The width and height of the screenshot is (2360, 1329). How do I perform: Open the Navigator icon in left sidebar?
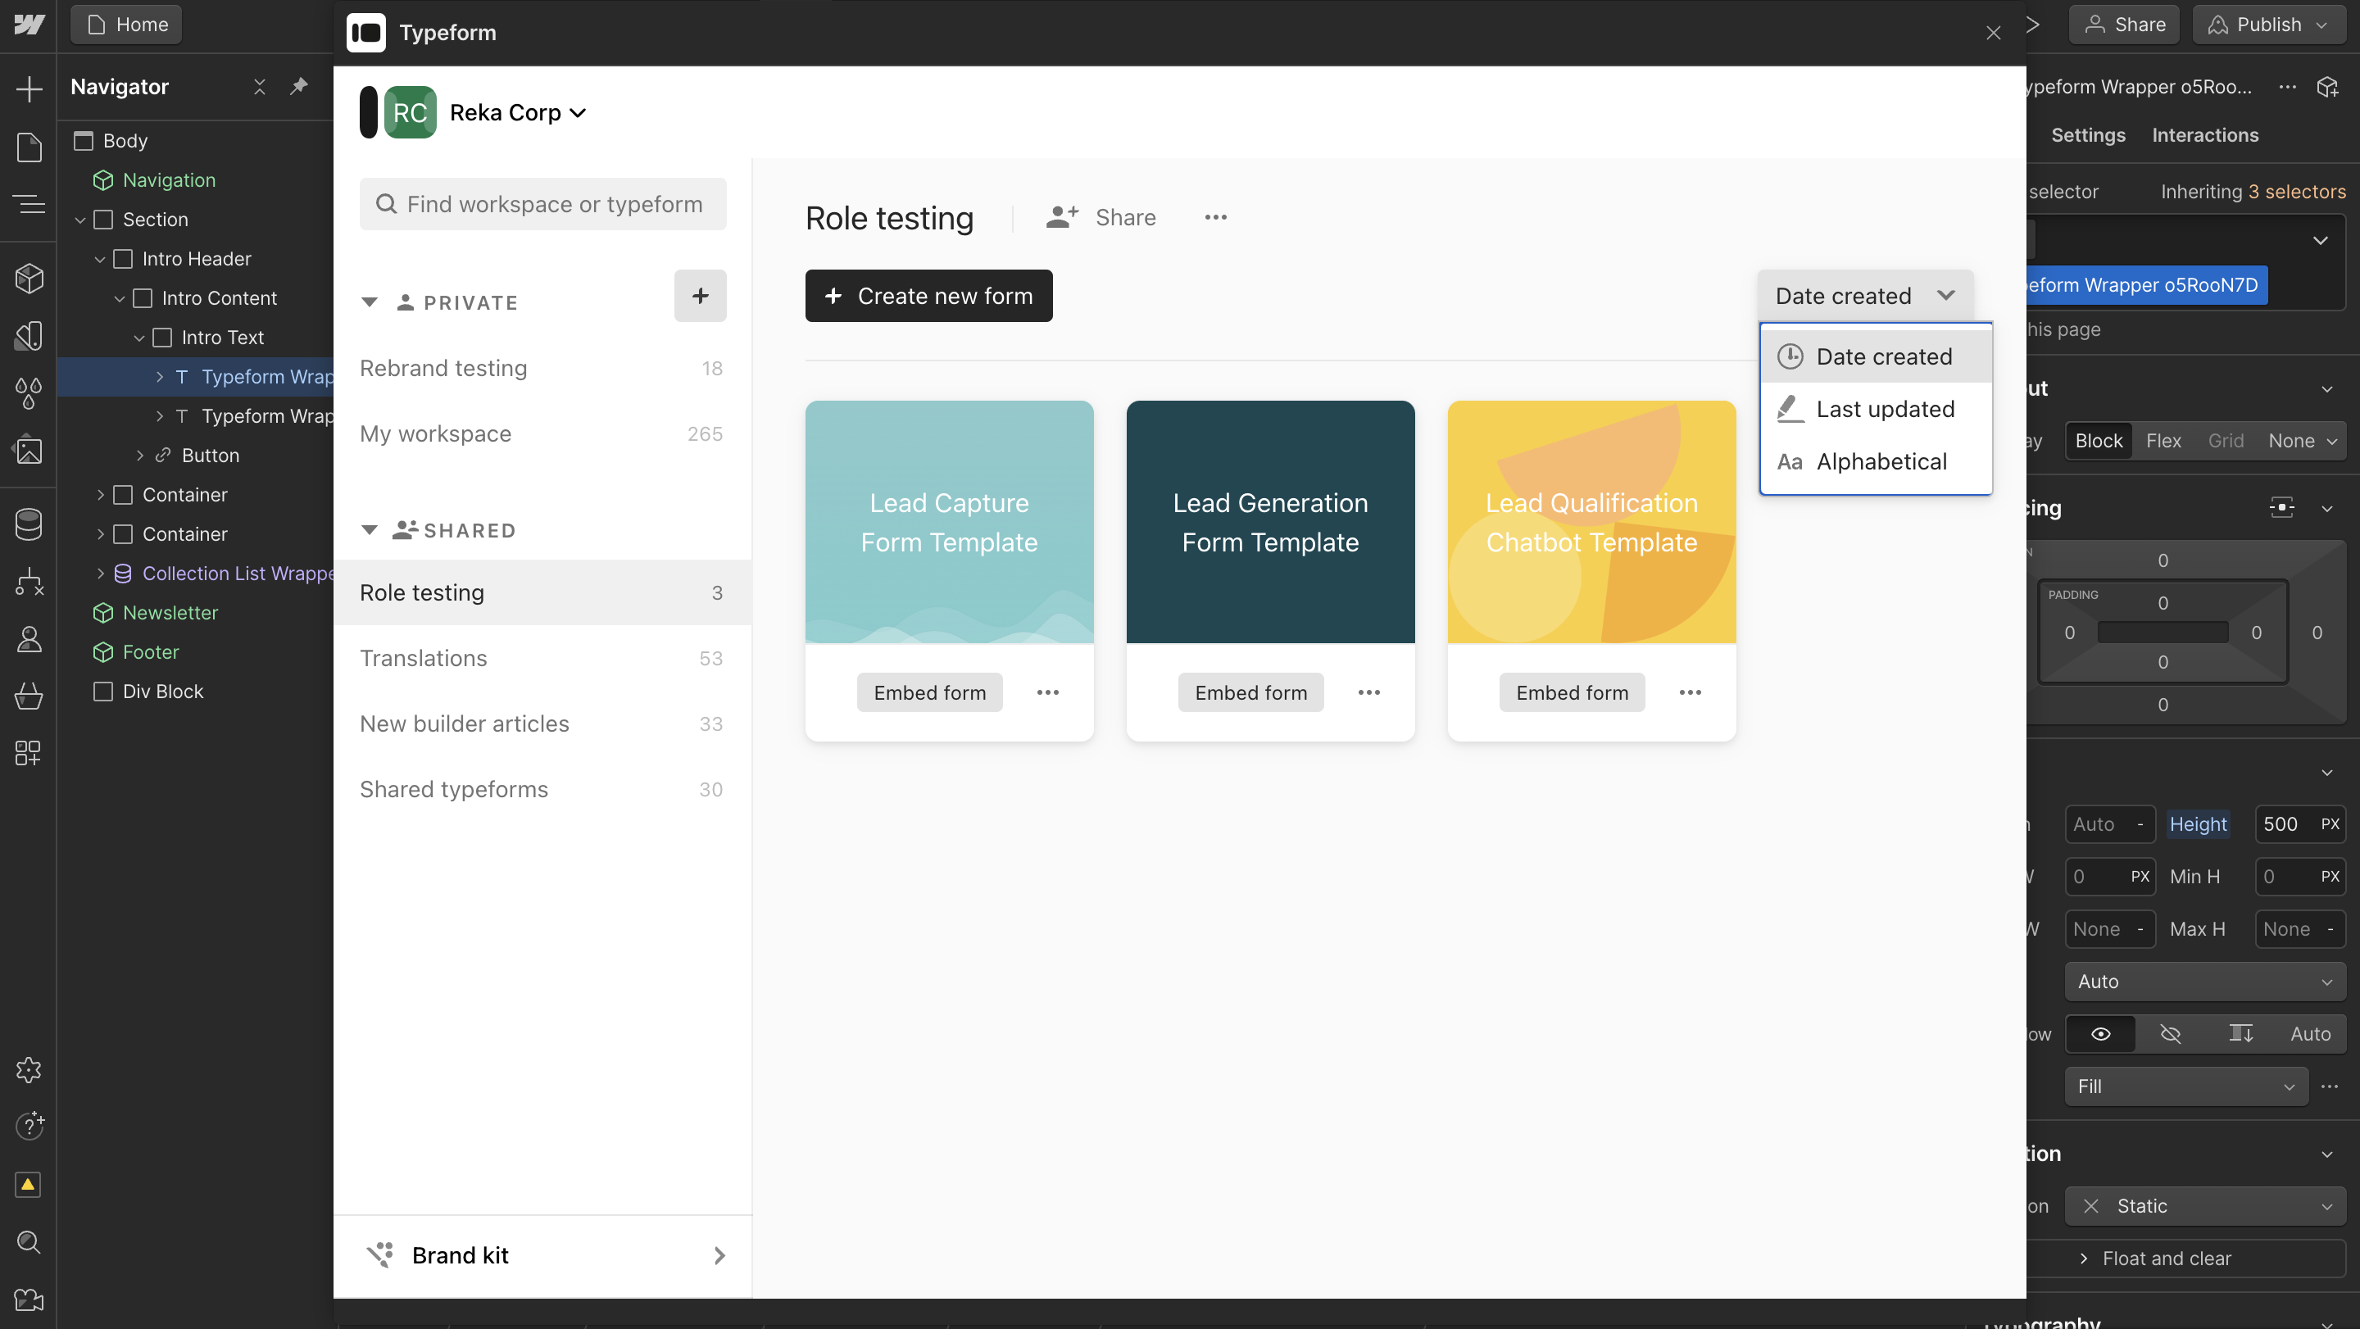29,203
